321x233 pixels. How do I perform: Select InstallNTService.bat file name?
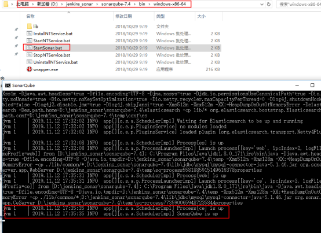pyautogui.click(x=53, y=34)
